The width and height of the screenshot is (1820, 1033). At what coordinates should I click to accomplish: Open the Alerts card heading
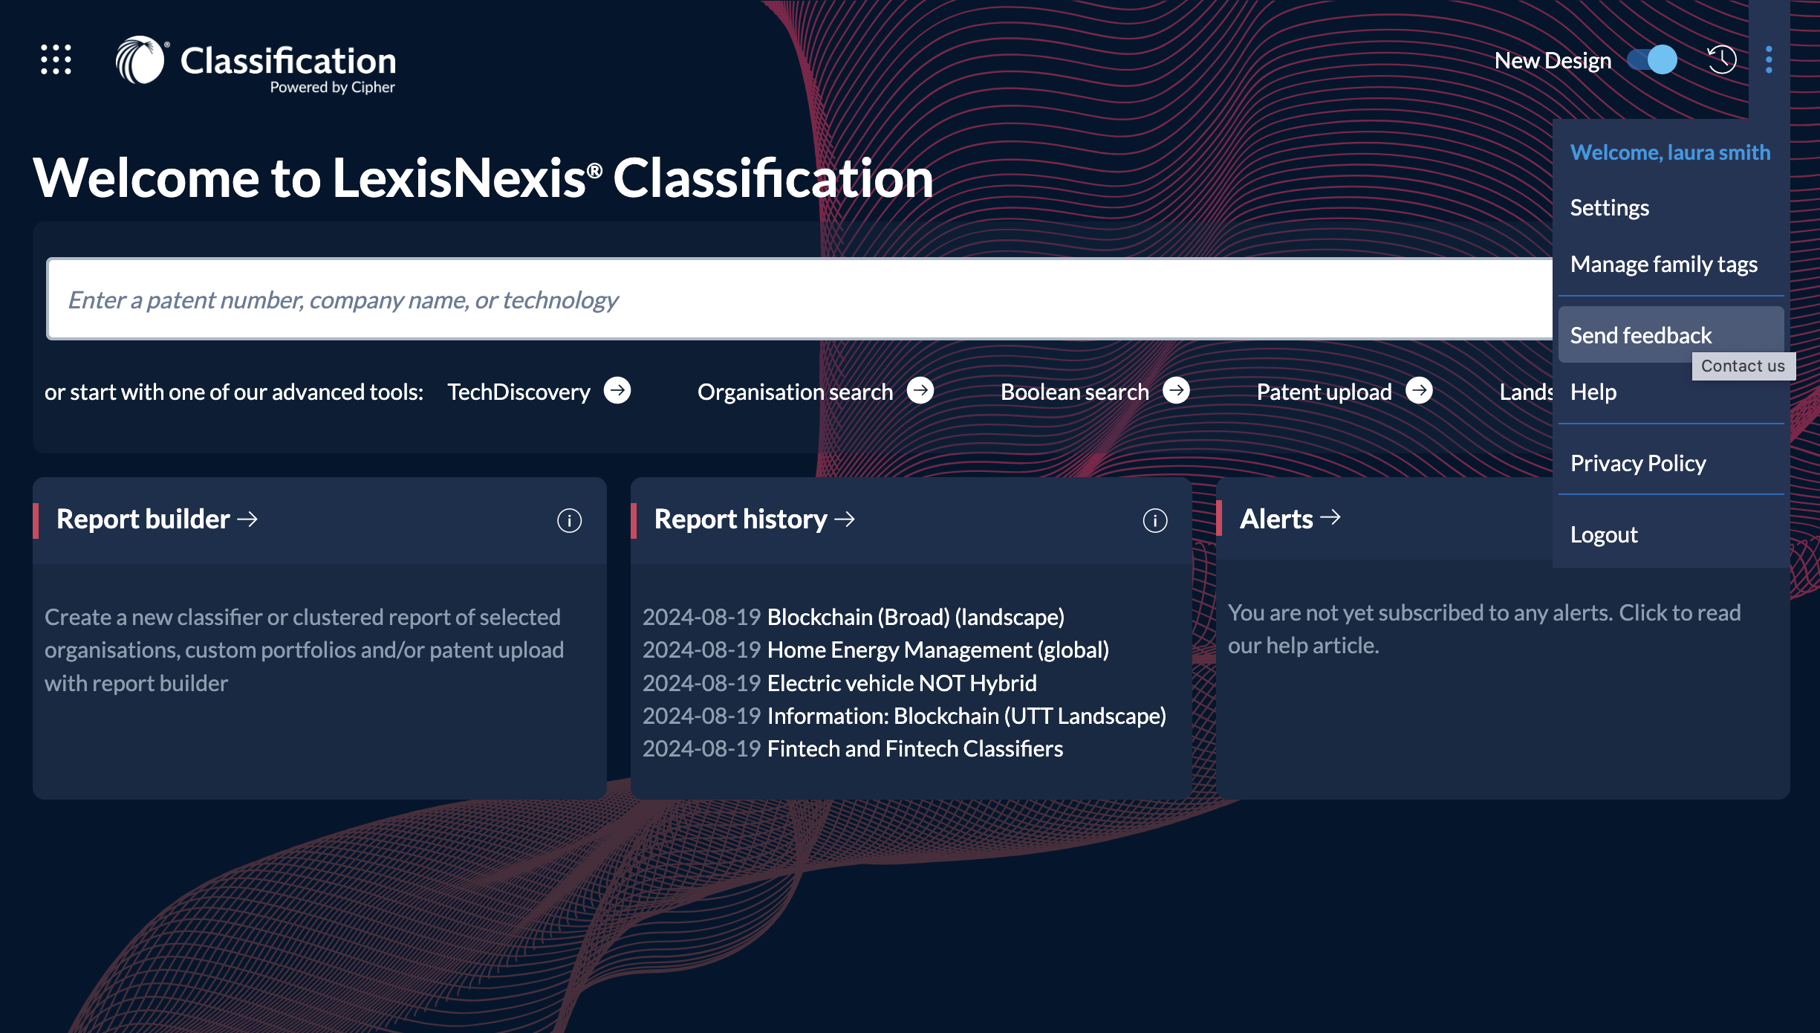tap(1290, 519)
